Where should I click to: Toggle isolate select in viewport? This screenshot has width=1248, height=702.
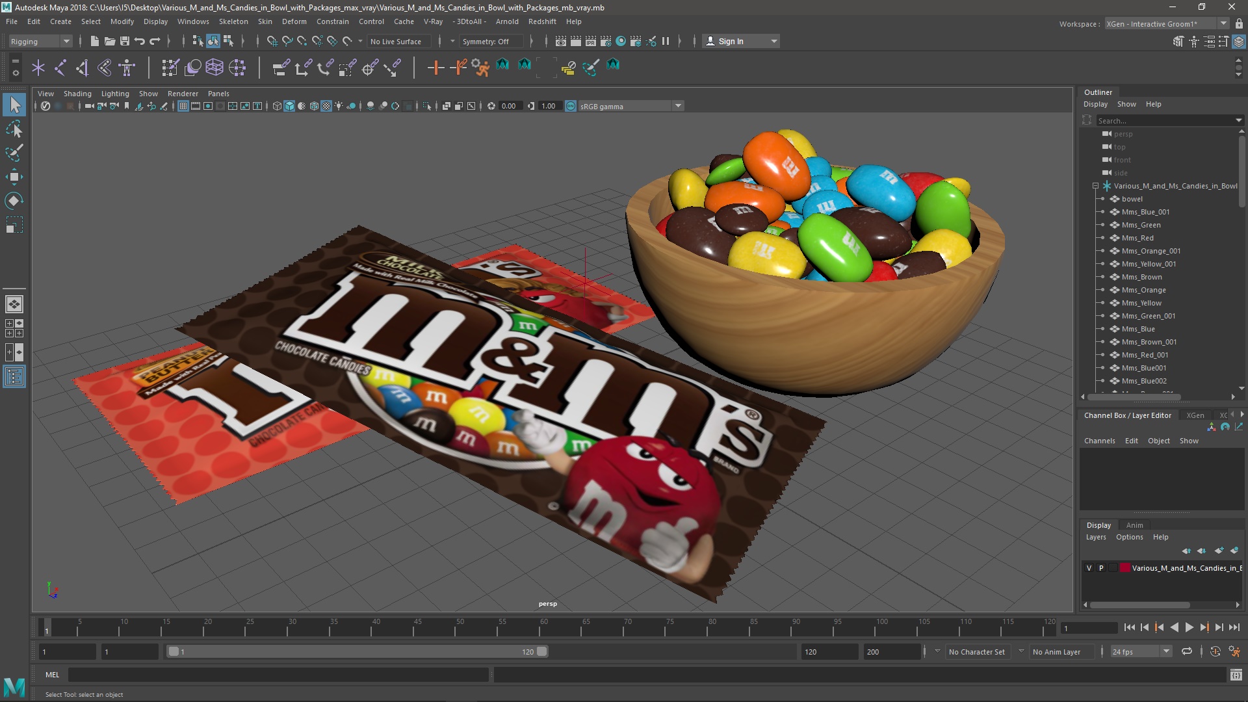pyautogui.click(x=427, y=106)
